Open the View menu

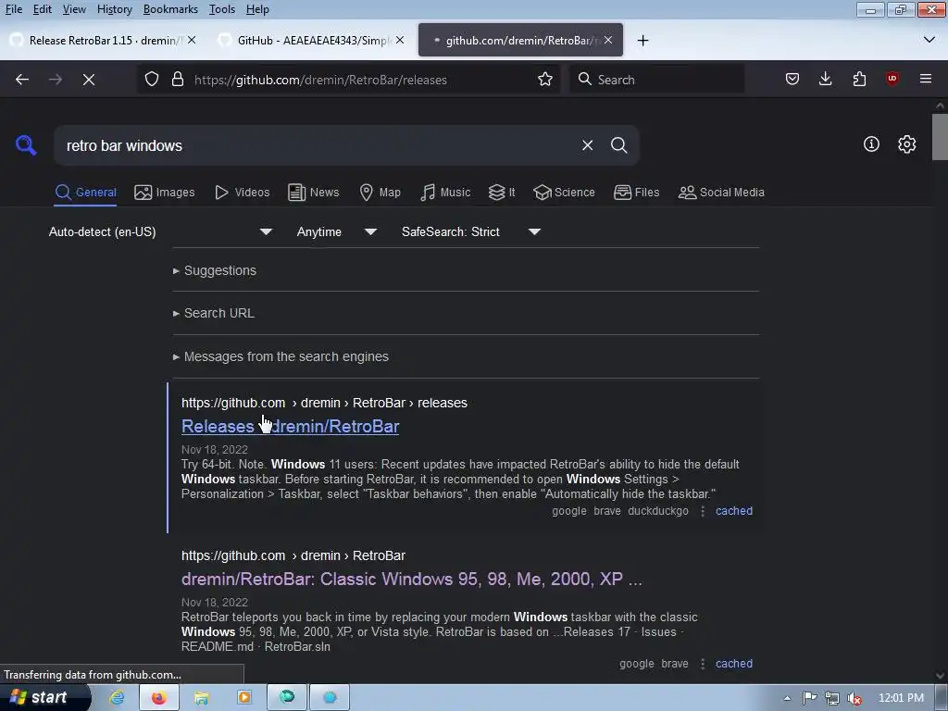point(74,9)
